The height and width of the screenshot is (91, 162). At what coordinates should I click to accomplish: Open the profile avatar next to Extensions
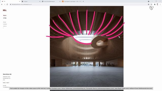pos(157,5)
